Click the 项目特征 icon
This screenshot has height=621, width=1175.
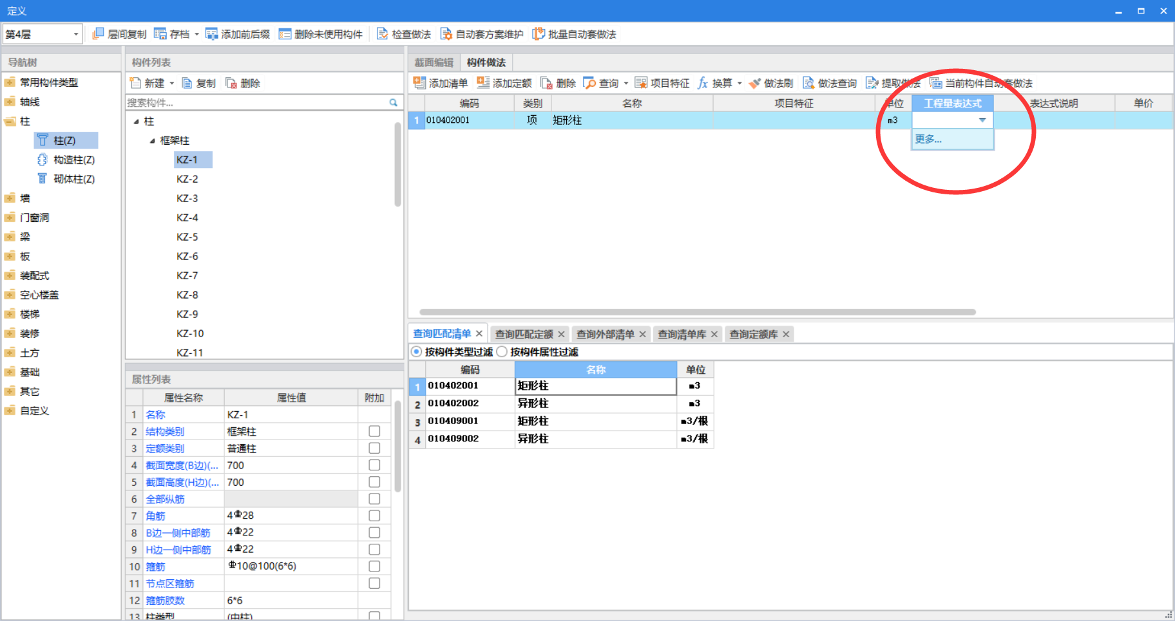click(x=641, y=82)
